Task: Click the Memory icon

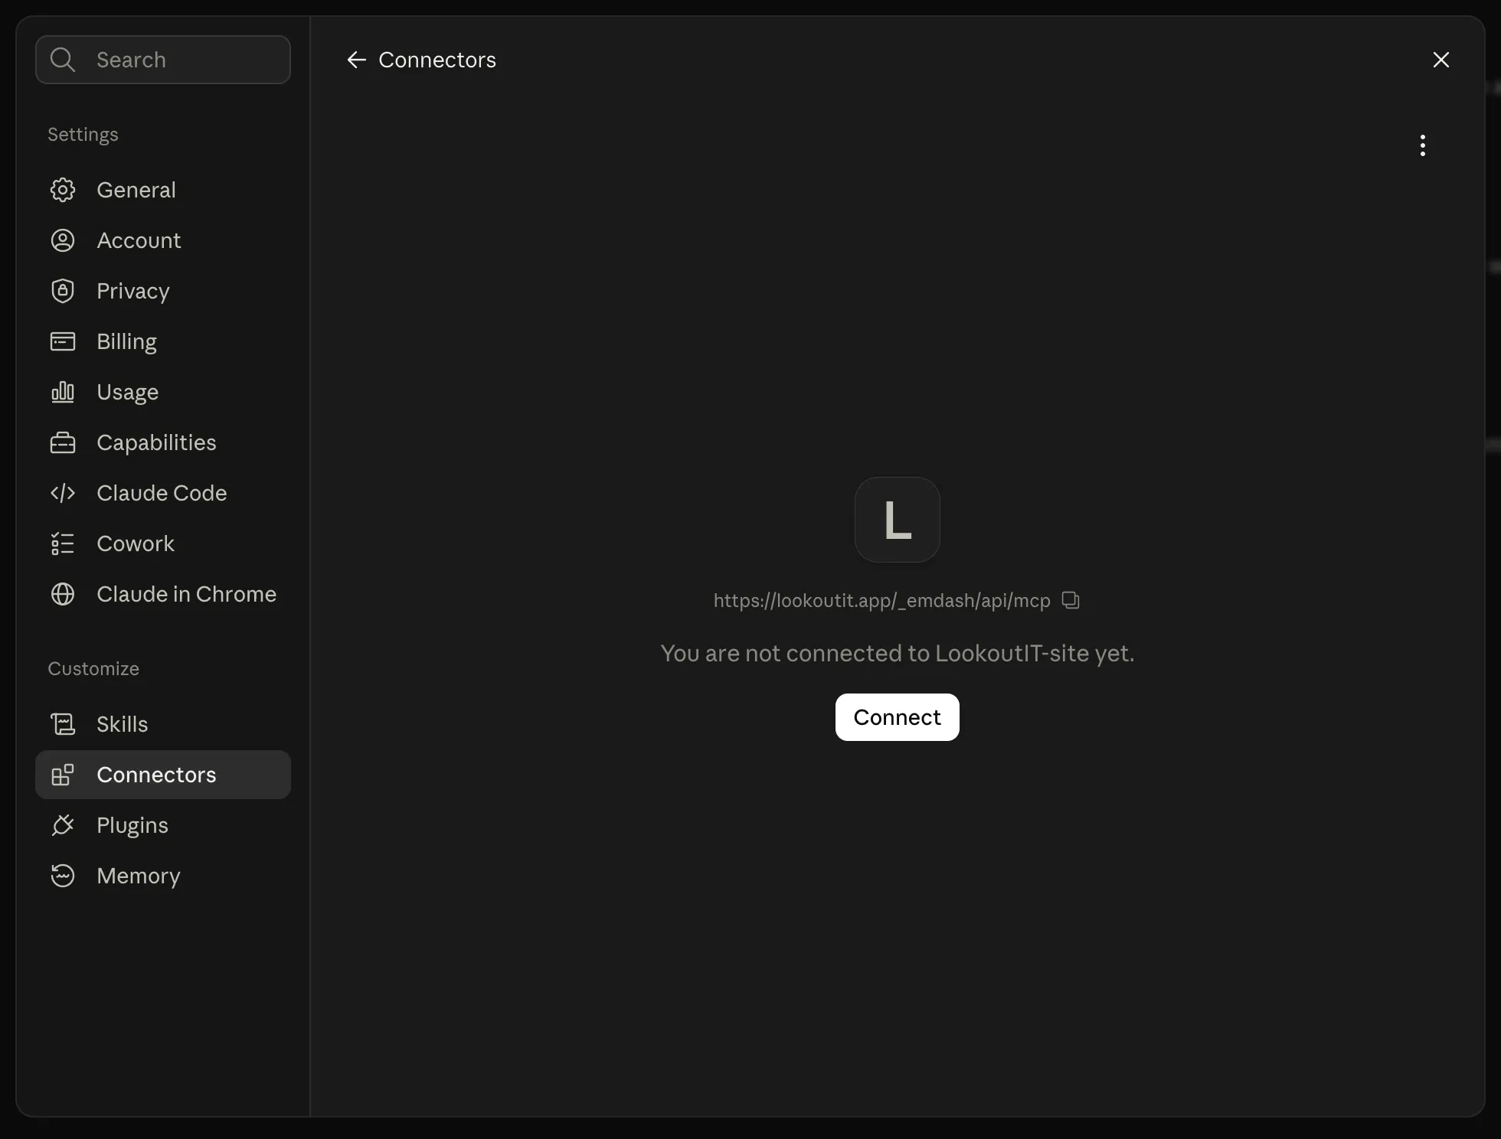Action: pyautogui.click(x=63, y=876)
